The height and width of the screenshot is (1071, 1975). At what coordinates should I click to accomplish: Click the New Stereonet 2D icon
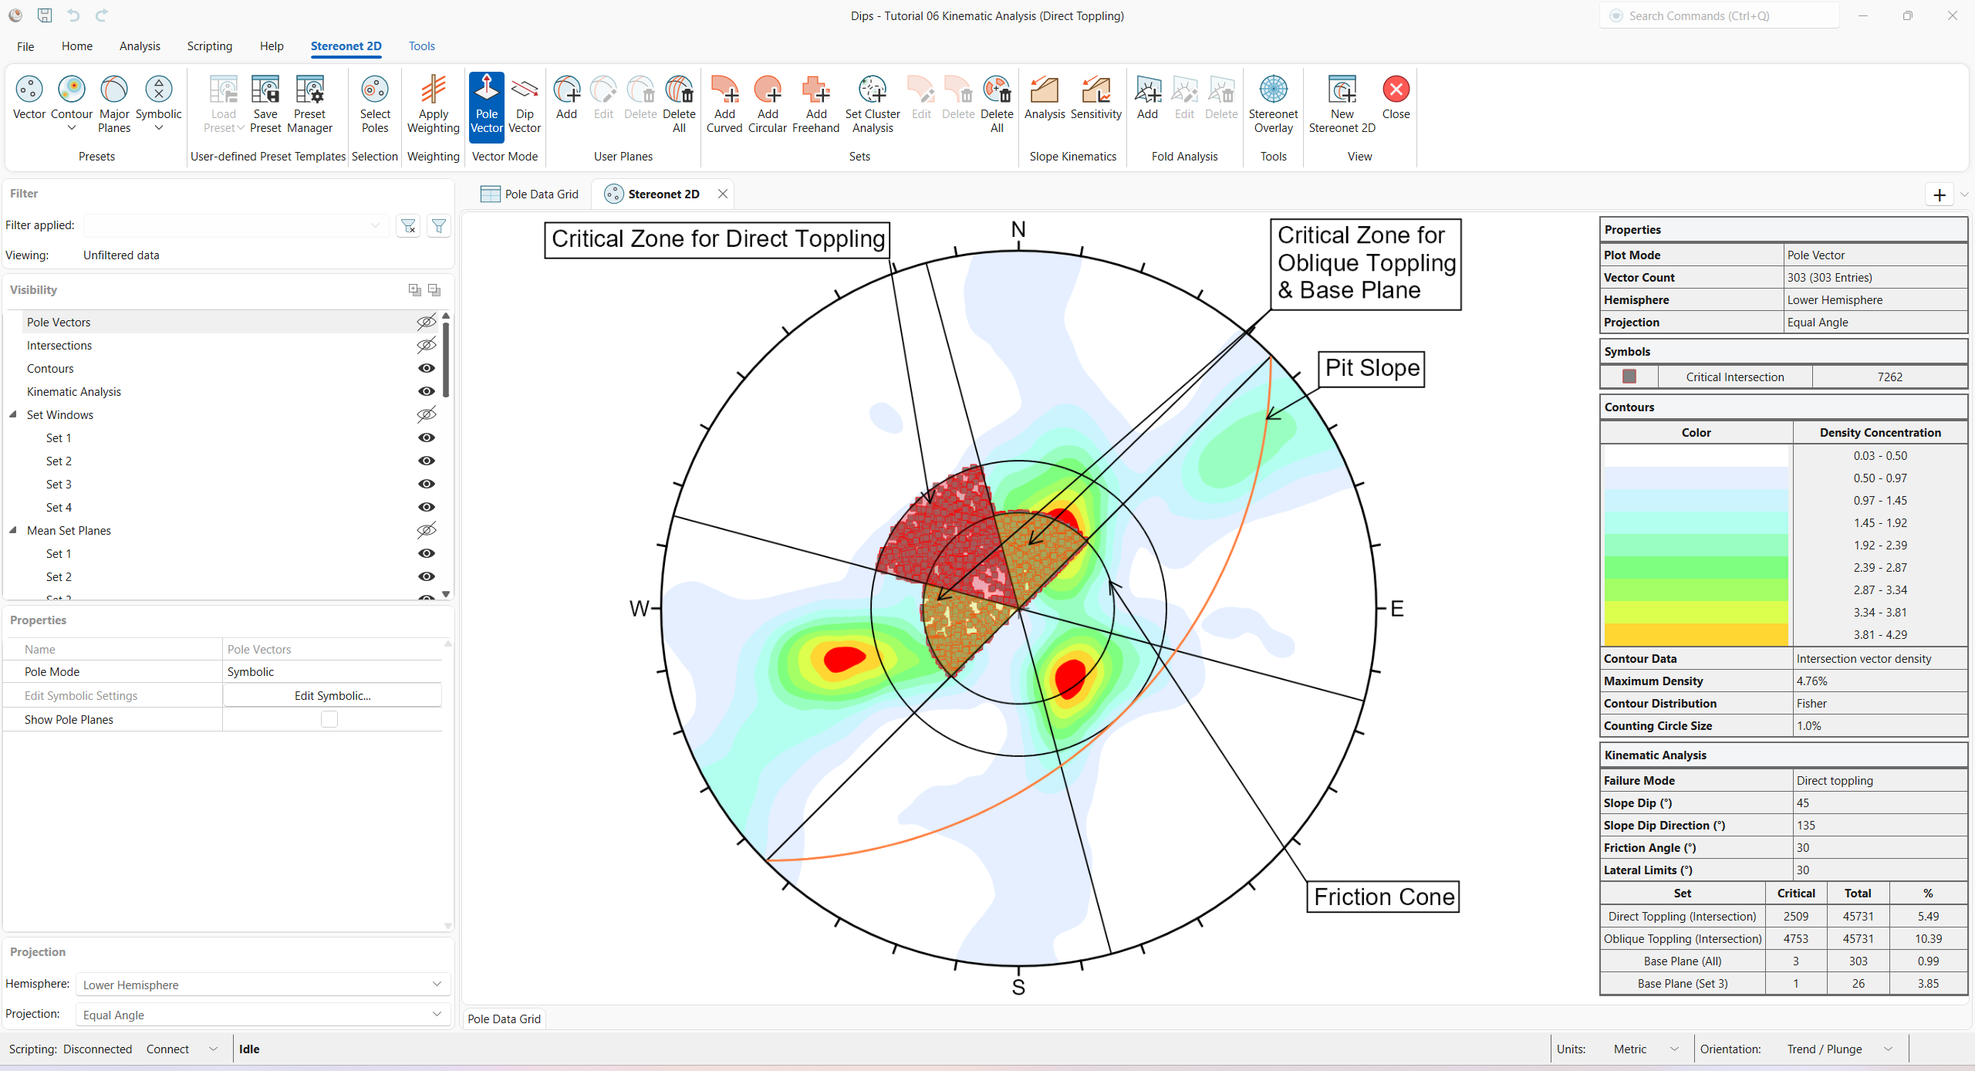tap(1342, 90)
